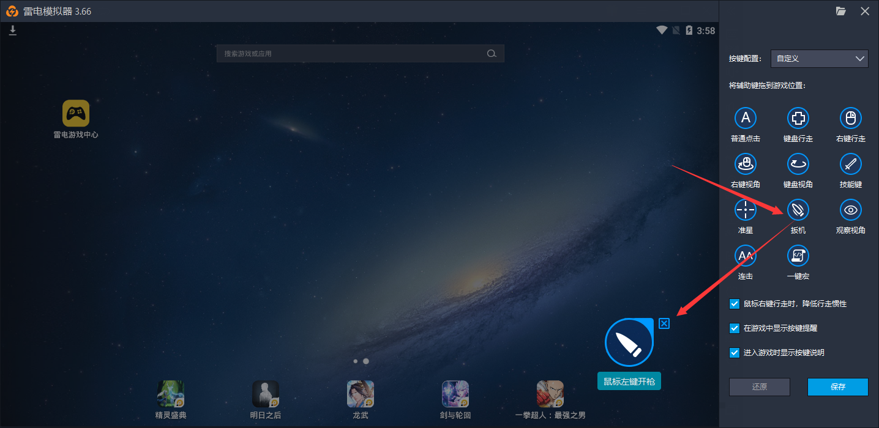Select the 准星 crosshair icon
Image resolution: width=879 pixels, height=428 pixels.
pyautogui.click(x=746, y=210)
